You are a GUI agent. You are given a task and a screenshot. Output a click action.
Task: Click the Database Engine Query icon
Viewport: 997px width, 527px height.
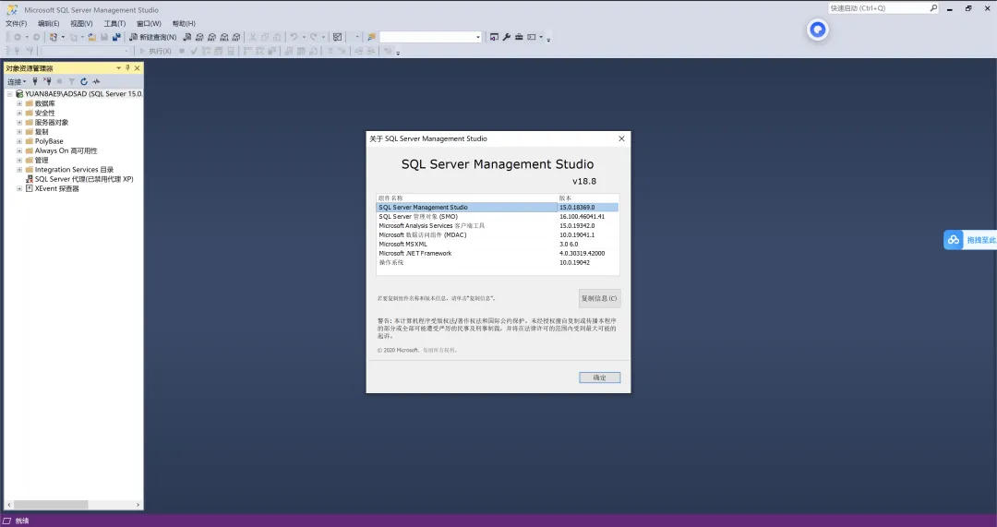pyautogui.click(x=187, y=37)
